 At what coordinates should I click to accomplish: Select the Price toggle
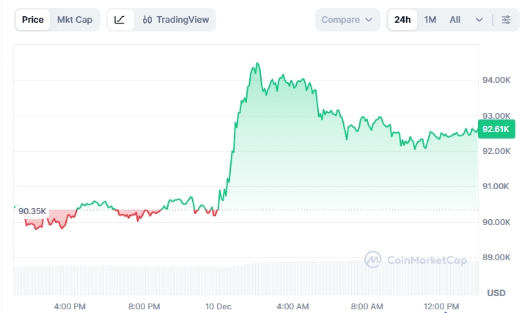(x=32, y=20)
